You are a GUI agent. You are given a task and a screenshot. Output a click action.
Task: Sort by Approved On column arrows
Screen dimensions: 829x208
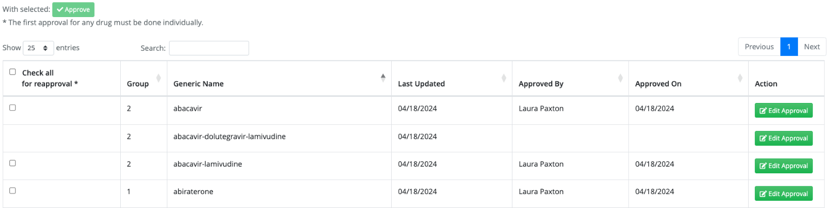(740, 78)
